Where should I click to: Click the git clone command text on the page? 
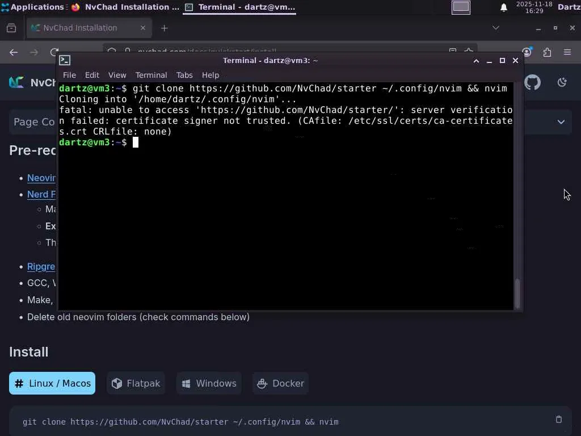(180, 422)
